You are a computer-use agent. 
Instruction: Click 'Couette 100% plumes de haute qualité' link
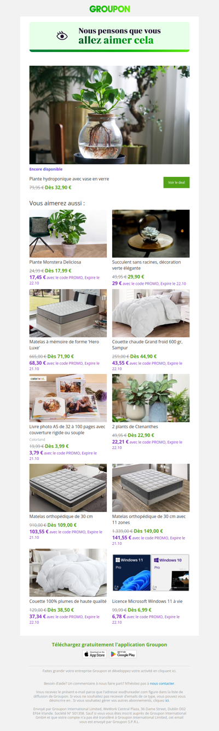click(x=68, y=601)
